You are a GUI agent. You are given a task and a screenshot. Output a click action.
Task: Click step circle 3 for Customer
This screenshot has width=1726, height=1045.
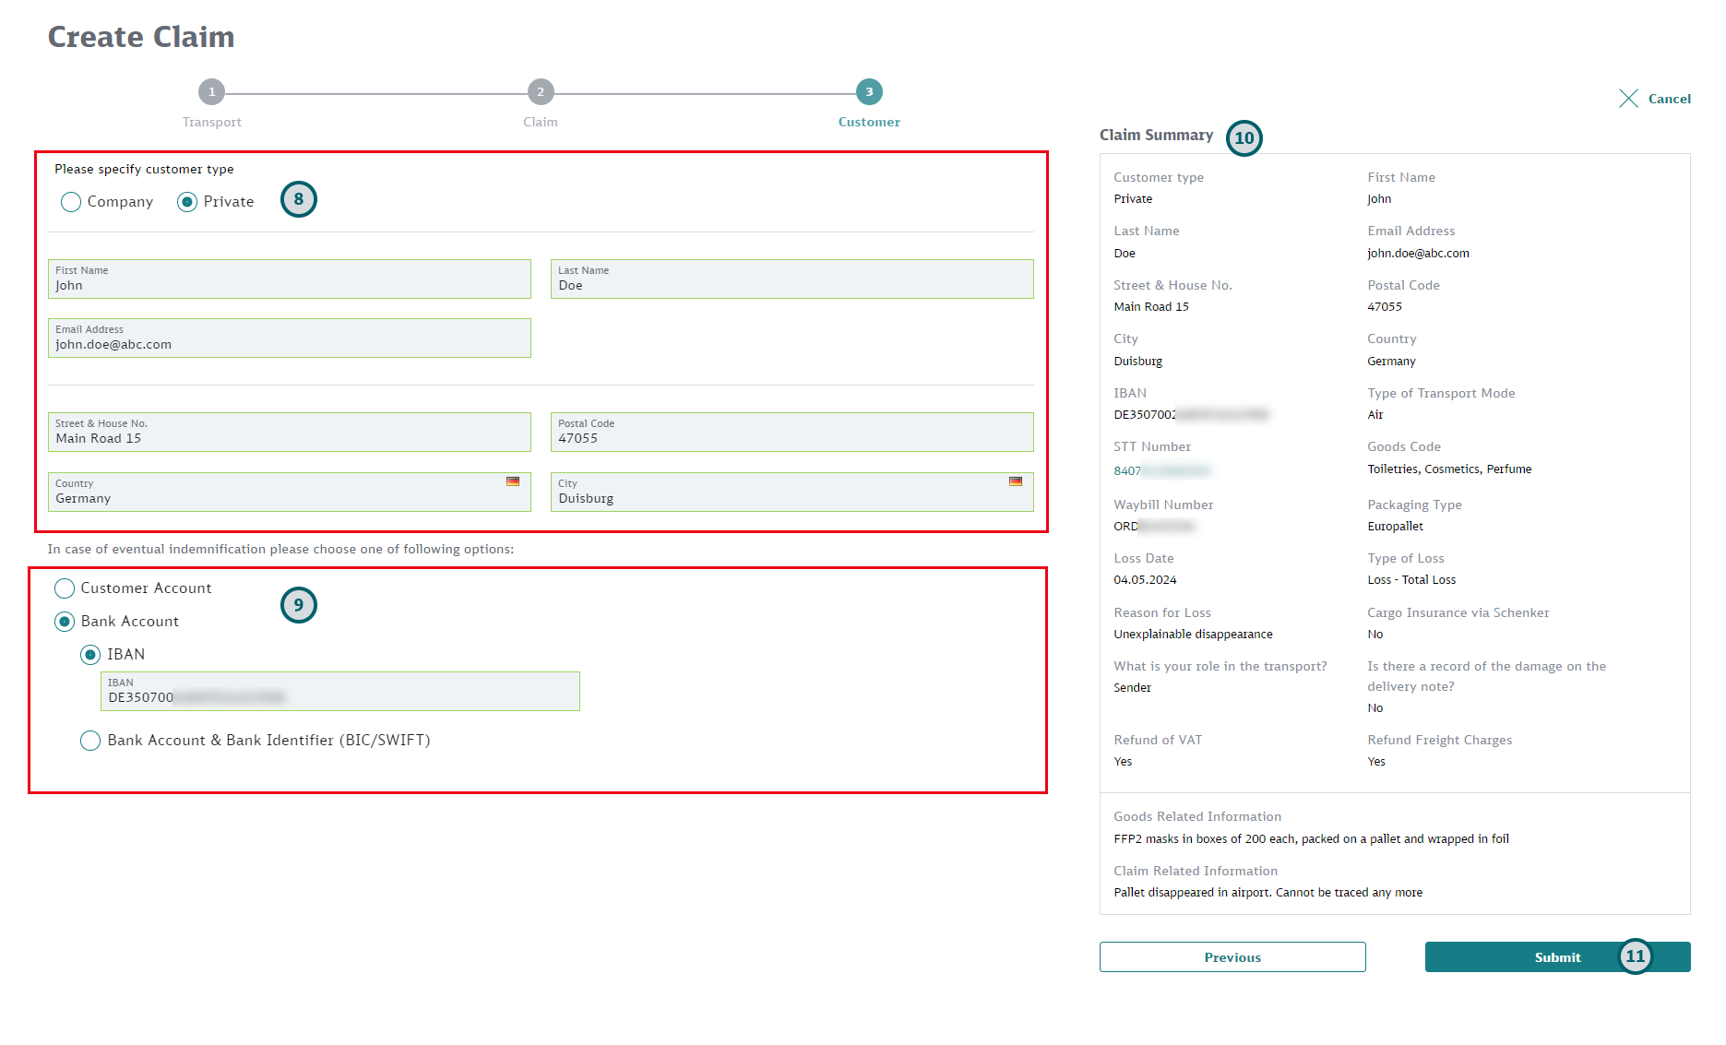867,91
